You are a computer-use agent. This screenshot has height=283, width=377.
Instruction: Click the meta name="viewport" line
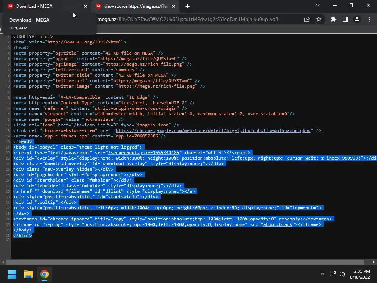[x=154, y=114]
